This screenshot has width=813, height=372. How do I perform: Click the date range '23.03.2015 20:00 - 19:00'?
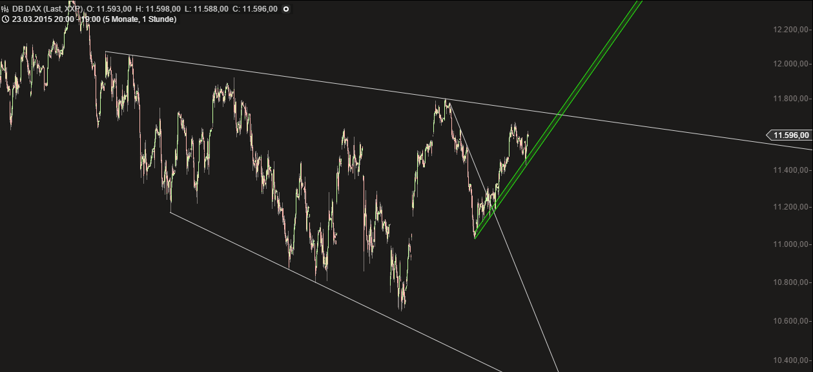pos(56,19)
